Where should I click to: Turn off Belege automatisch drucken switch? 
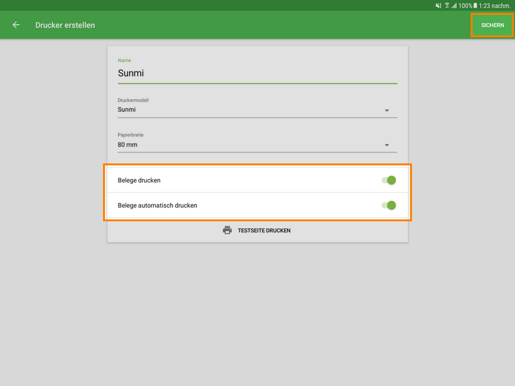pos(389,205)
